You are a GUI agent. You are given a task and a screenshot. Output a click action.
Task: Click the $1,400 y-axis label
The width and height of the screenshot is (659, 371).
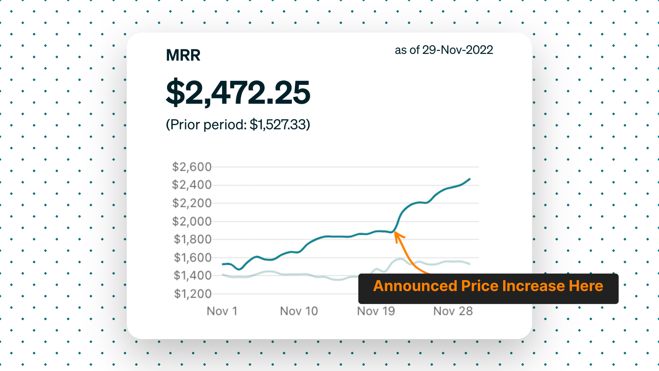click(x=192, y=275)
